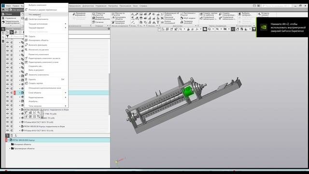Click the fx variables icon on left sidebar
The height and width of the screenshot is (174, 309).
3,37
